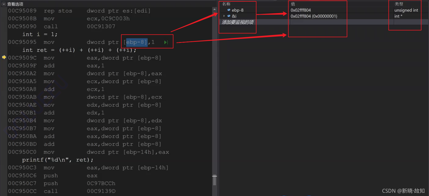The width and height of the screenshot is (429, 196).
Task: Click the operand 'dword ptr [ebp-8],ecx'
Action: pyautogui.click(x=124, y=97)
